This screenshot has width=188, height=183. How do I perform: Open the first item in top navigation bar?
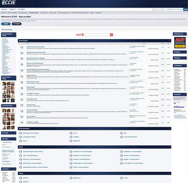(4, 9)
